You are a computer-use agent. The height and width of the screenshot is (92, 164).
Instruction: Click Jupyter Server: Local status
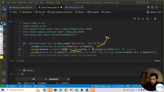[101, 86]
